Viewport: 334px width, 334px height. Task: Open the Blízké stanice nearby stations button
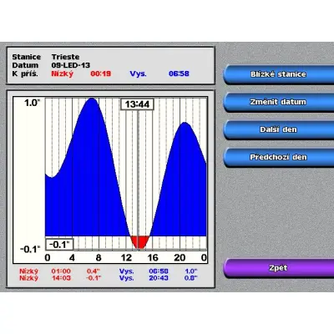278,74
